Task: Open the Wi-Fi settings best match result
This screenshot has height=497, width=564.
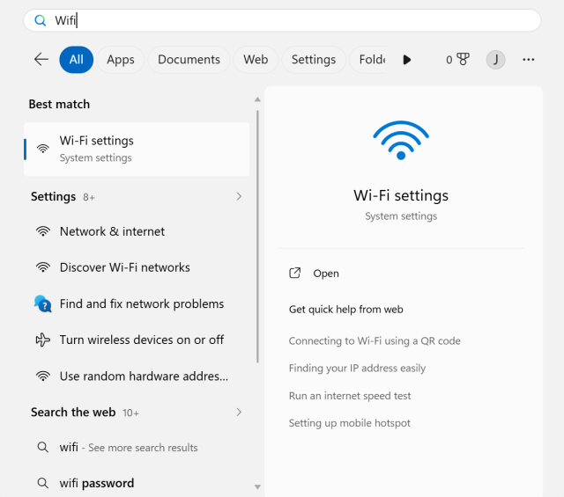Action: (x=137, y=149)
